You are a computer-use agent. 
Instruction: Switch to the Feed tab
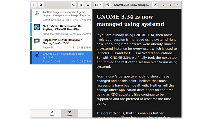pyautogui.click(x=52, y=113)
